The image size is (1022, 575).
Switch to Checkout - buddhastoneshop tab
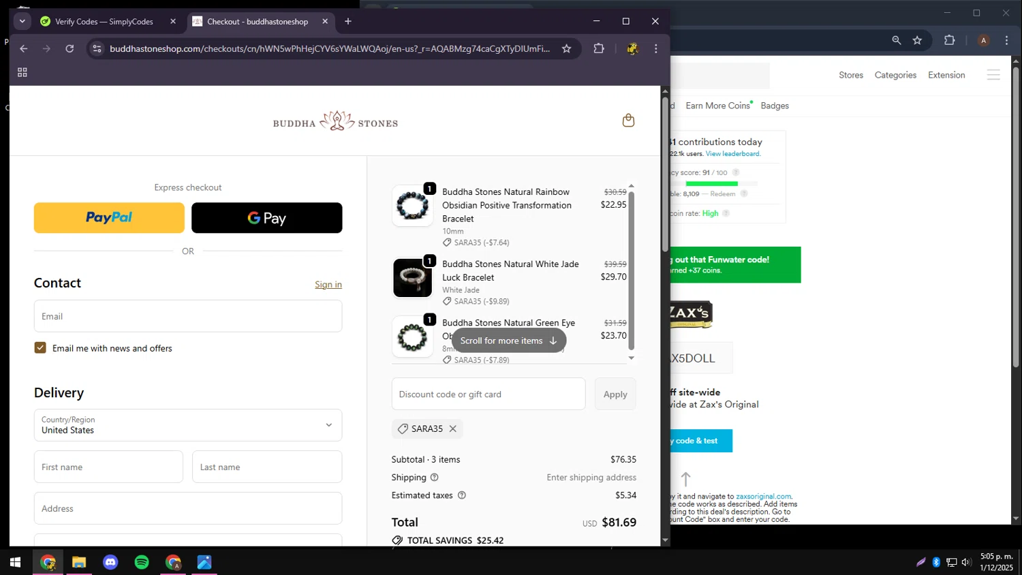(258, 21)
